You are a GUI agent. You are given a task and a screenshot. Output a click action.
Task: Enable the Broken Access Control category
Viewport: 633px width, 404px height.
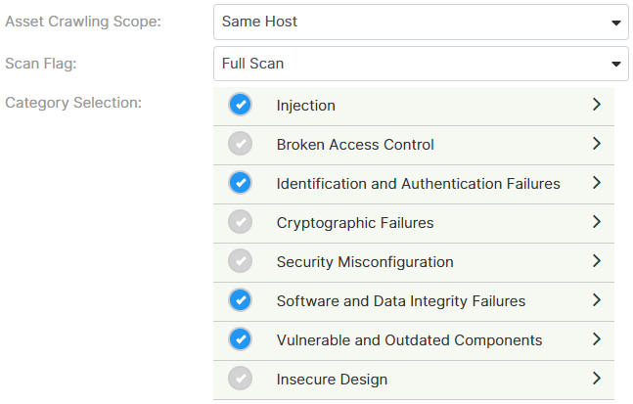240,145
